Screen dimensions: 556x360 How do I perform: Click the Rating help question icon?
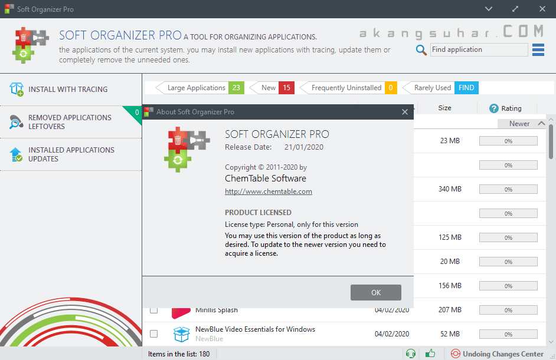pos(493,108)
